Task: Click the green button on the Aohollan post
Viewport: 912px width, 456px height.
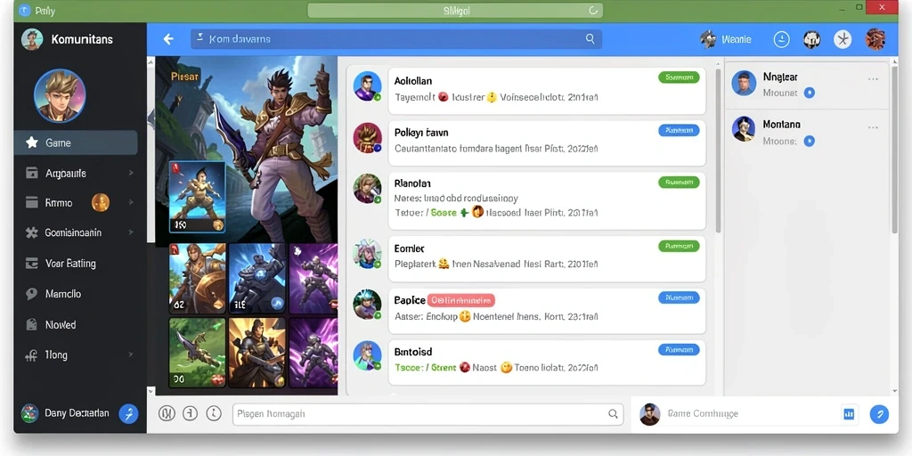Action: pos(679,77)
